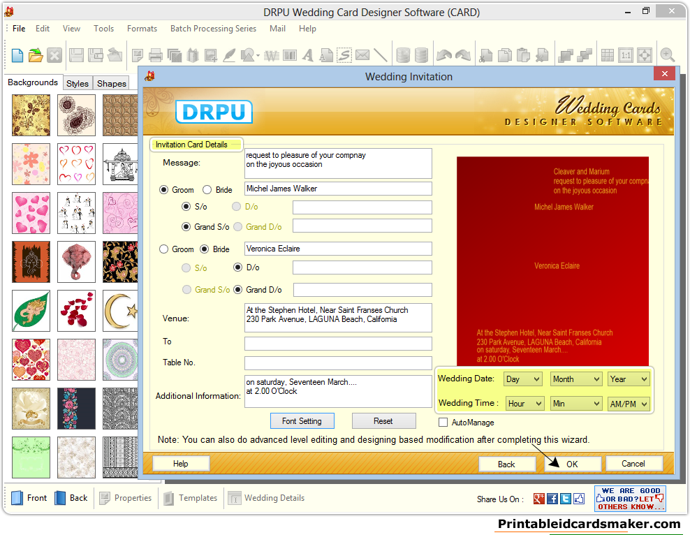Viewport: 690px width, 535px height.
Task: Click the Wedding Details bottom button
Action: point(266,498)
